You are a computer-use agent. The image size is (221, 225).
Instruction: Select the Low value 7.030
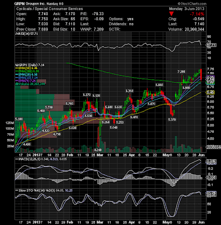click(x=43, y=24)
